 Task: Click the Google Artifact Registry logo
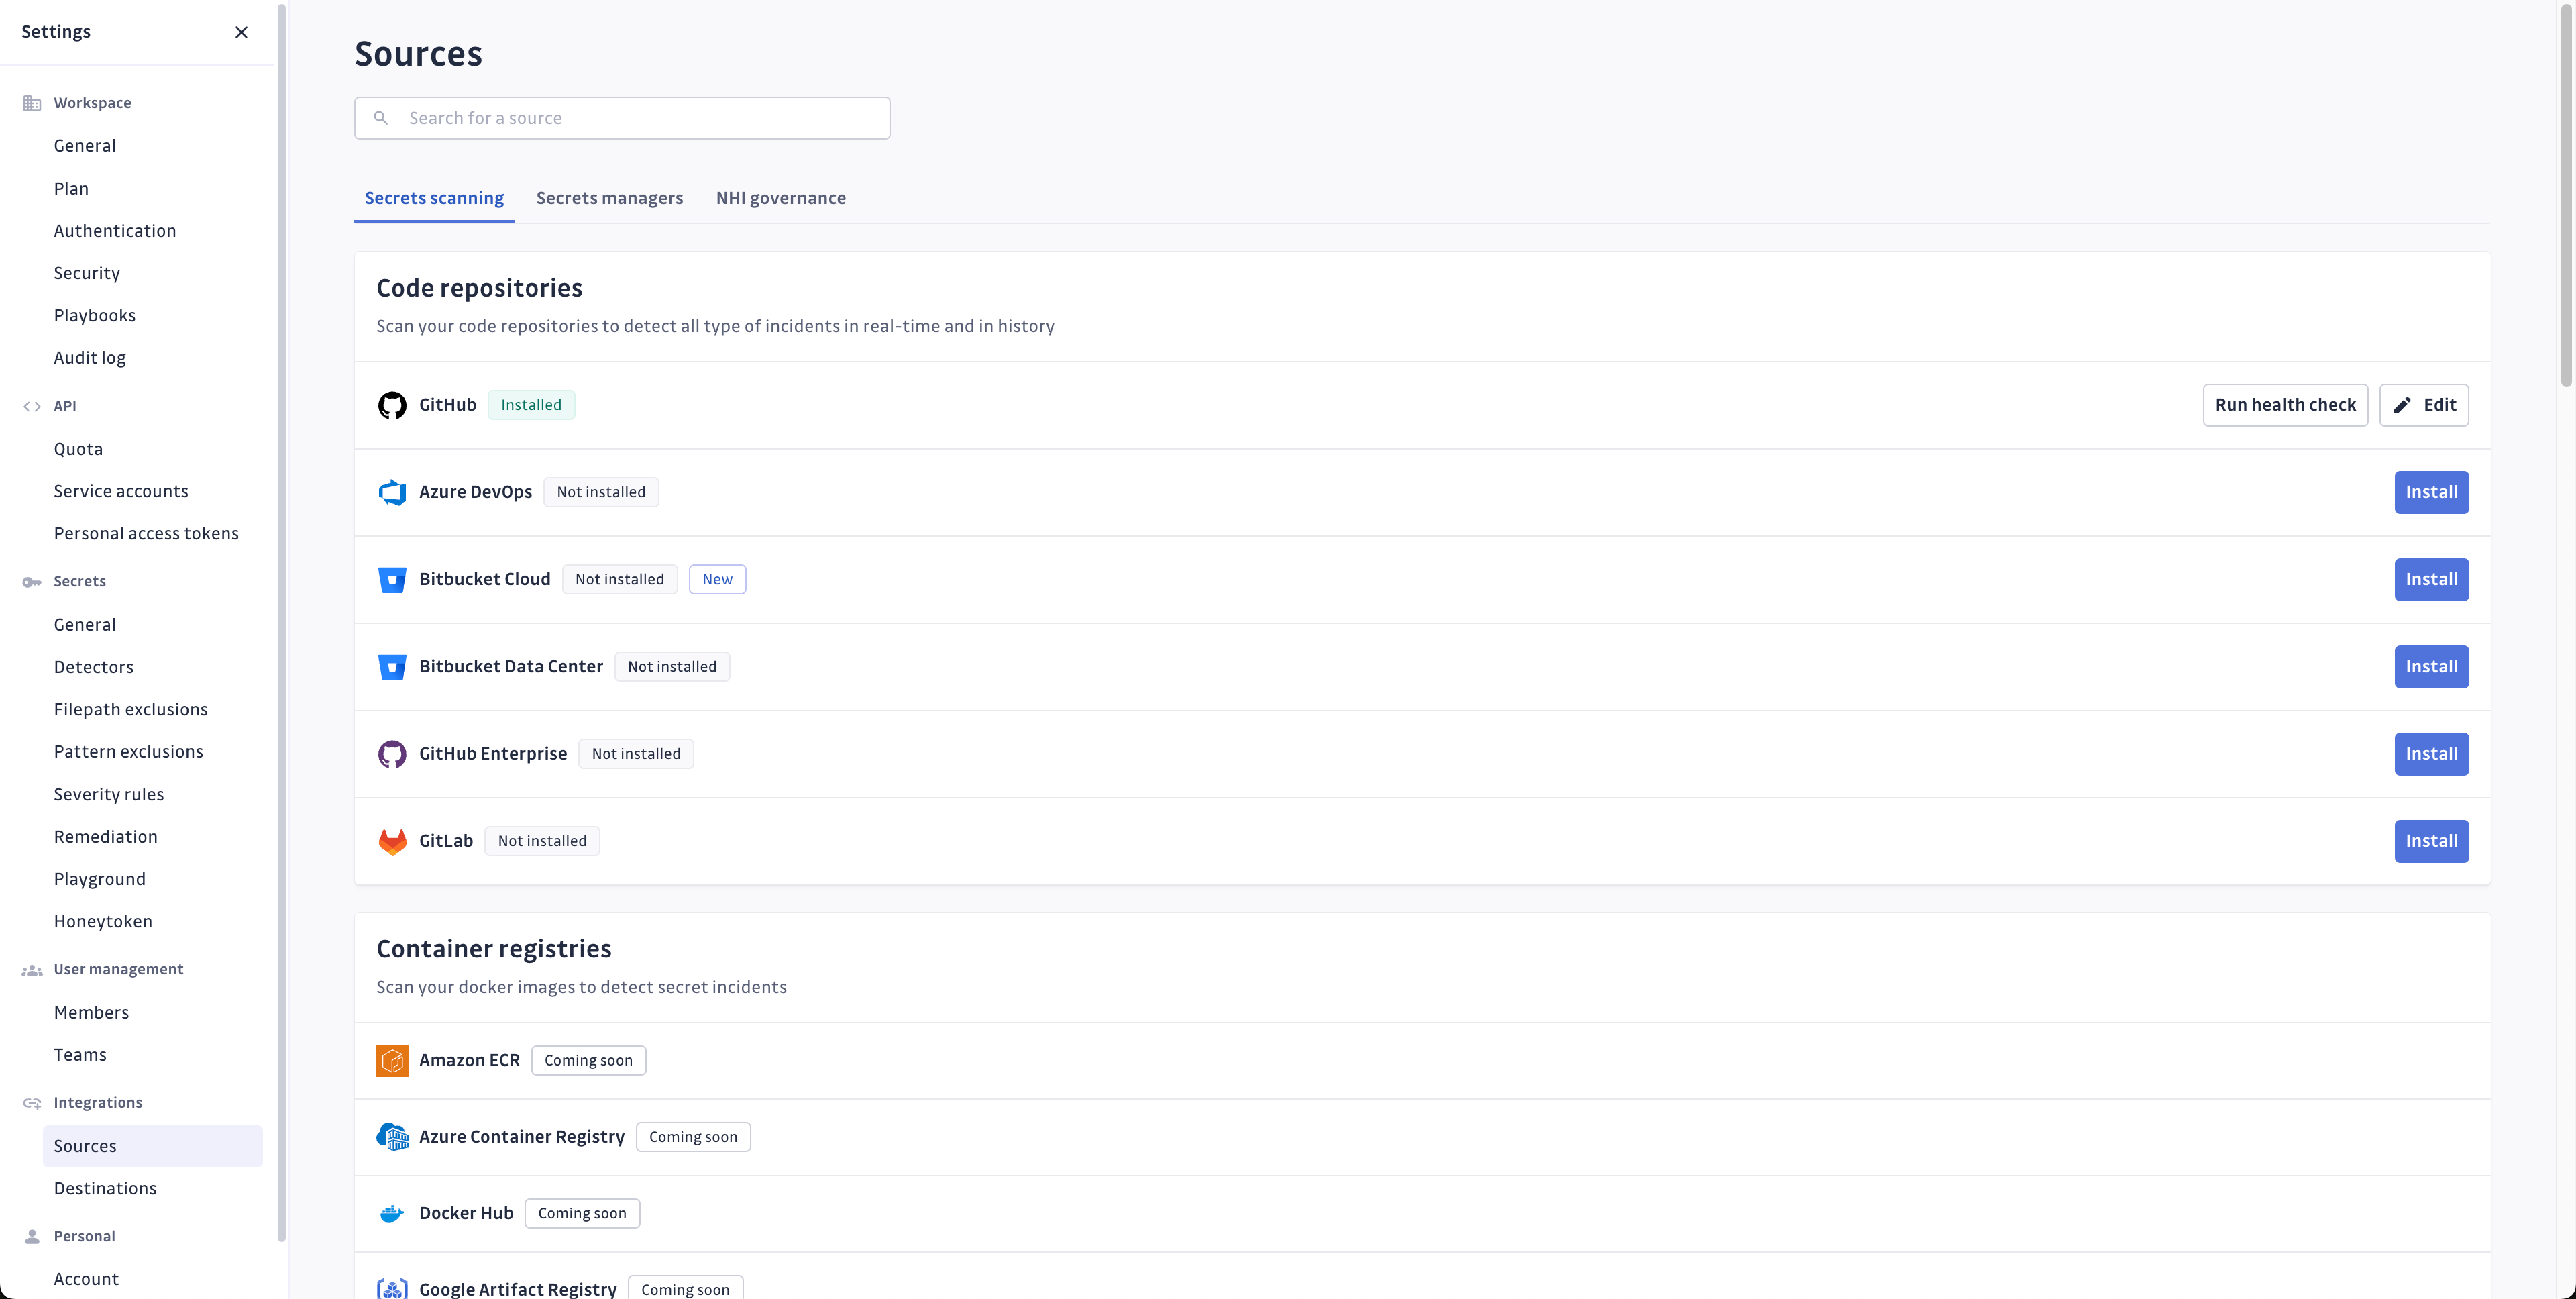point(392,1289)
